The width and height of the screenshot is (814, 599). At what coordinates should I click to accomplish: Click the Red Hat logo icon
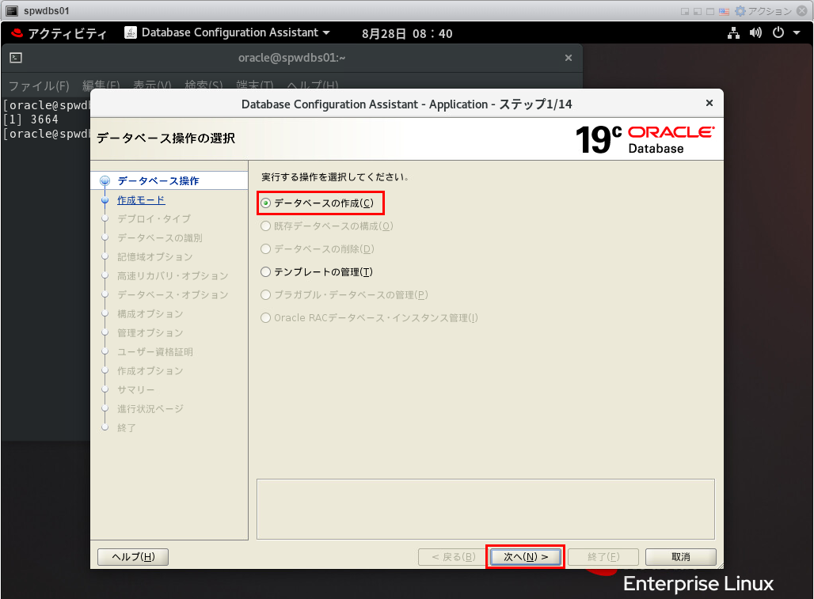17,33
